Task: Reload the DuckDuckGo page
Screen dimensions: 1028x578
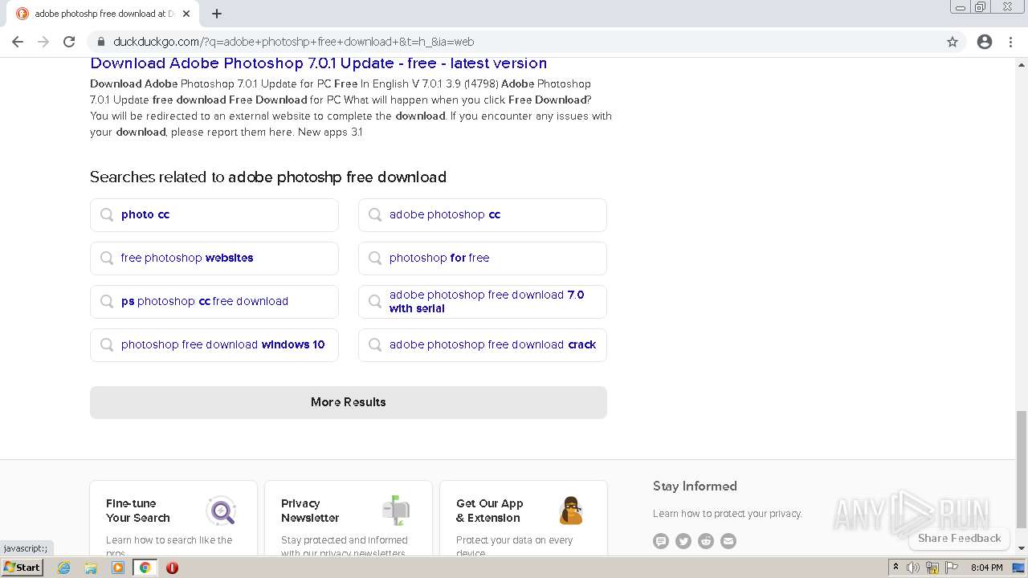Action: coord(69,42)
